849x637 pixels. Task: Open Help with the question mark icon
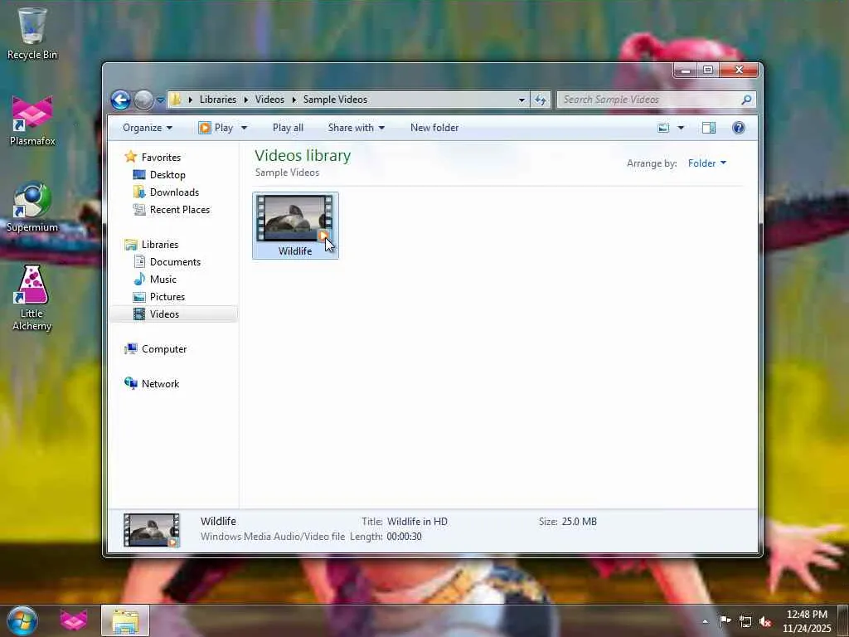[739, 128]
